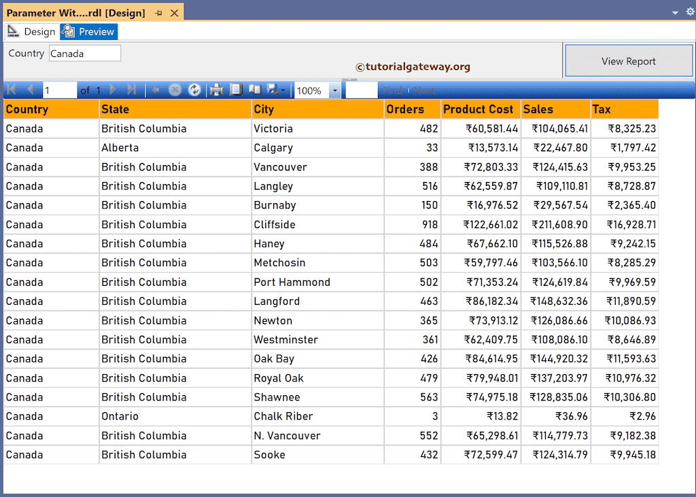Viewport: 696px width, 497px height.
Task: Go to last page of report
Action: click(131, 90)
